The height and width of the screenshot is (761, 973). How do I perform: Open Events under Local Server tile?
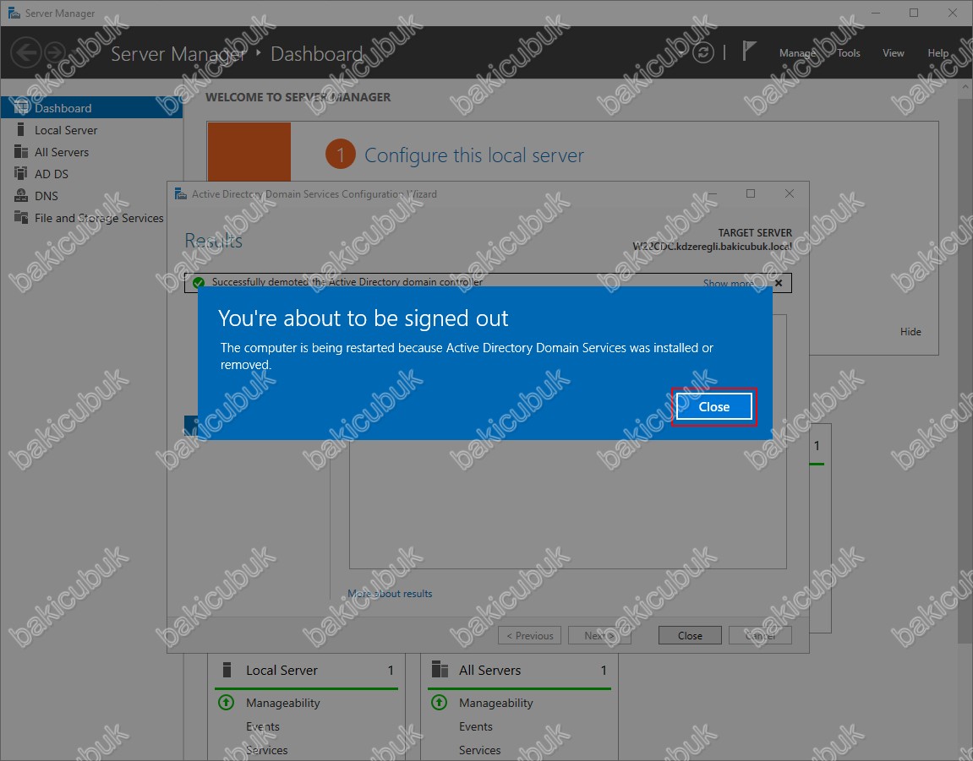coord(263,727)
